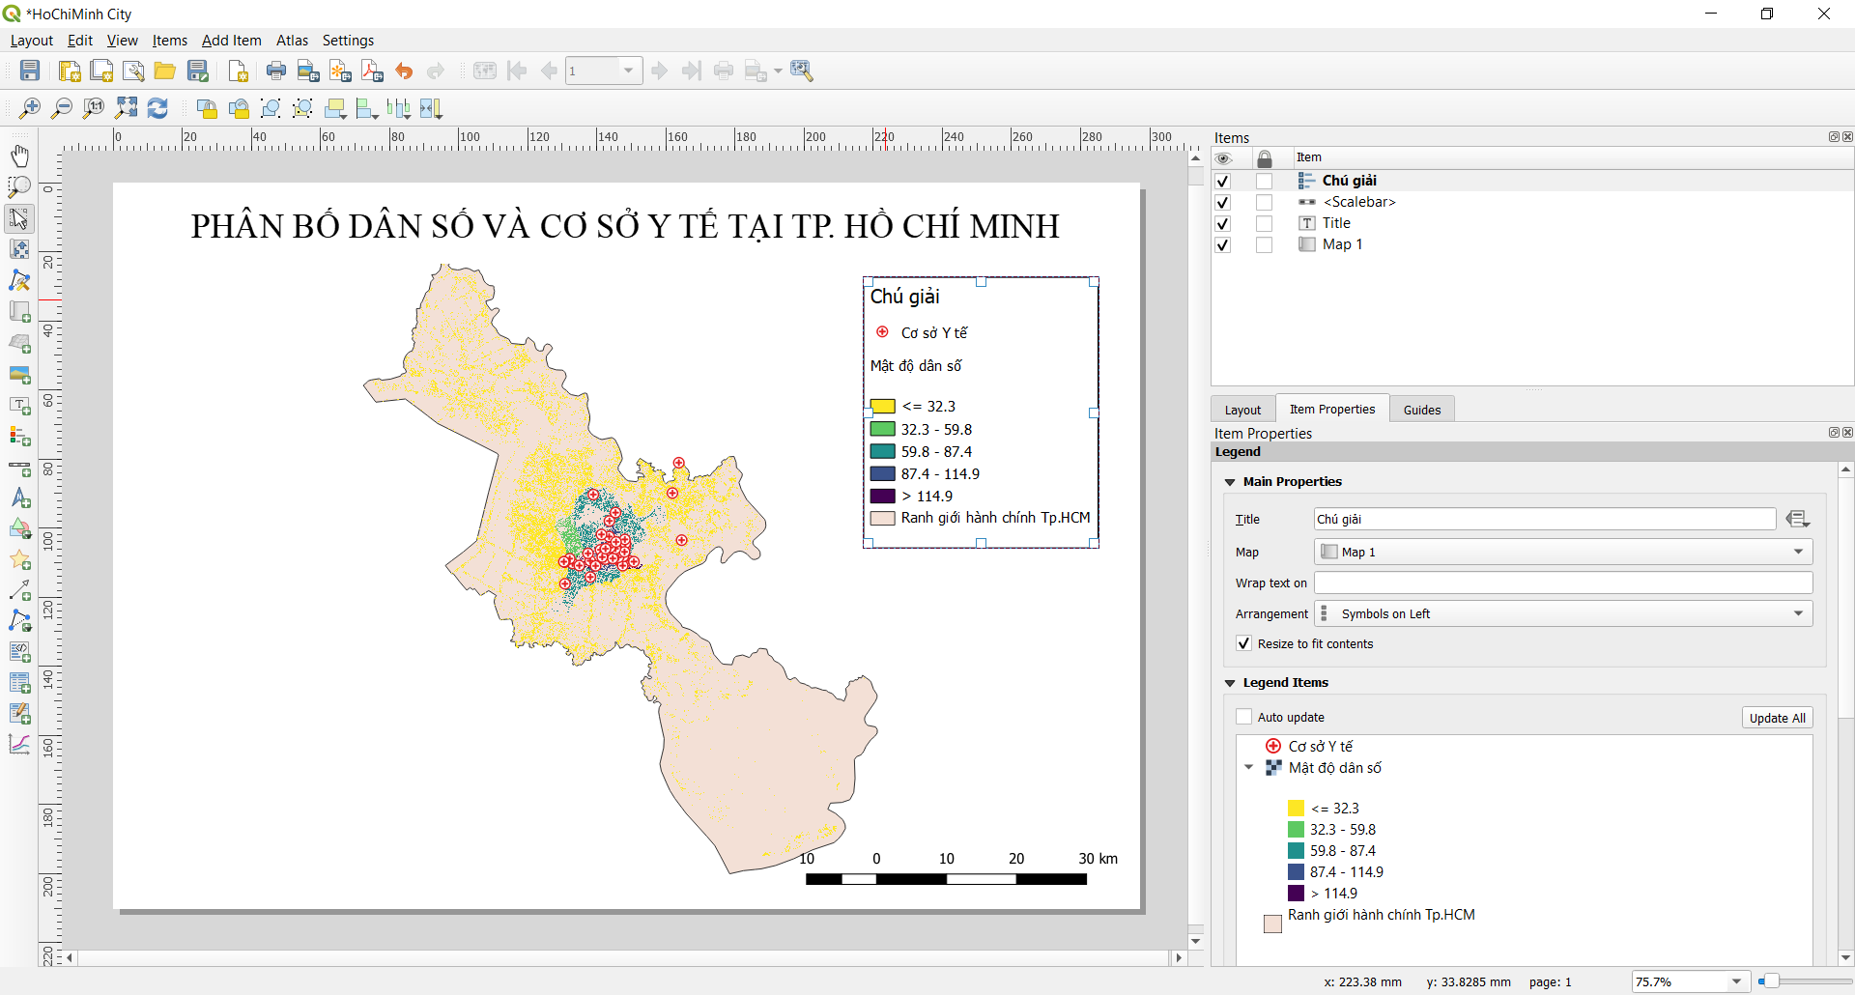Open the zoom level dropdown 75.7%
The height and width of the screenshot is (995, 1855).
point(1736,981)
